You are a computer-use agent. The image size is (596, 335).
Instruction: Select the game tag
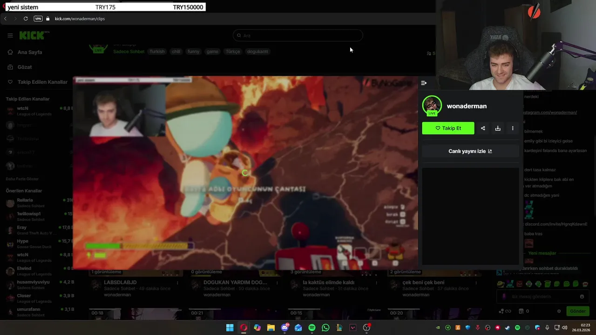212,52
